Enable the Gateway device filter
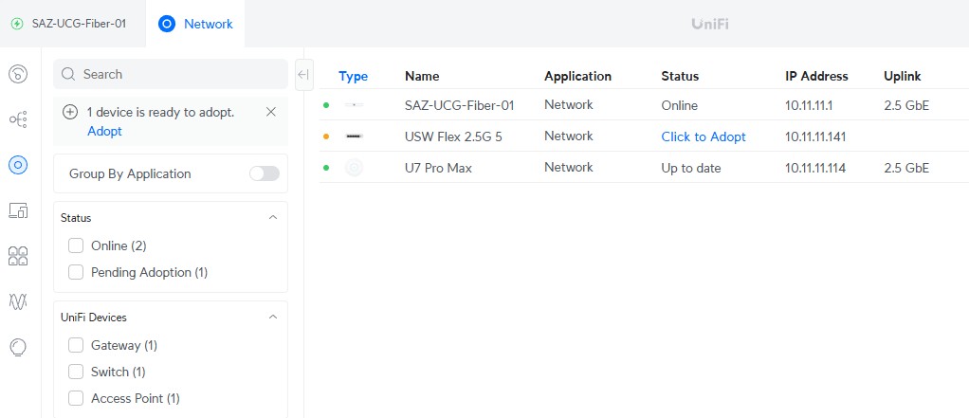Viewport: 969px width, 418px height. point(77,345)
